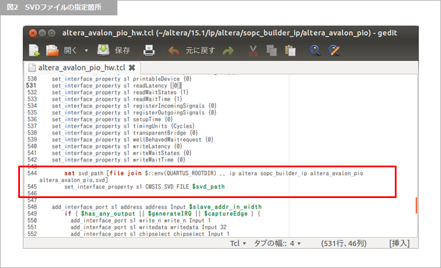
Task: Toggle the insert mode [挿入] indicator
Action: [x=399, y=243]
